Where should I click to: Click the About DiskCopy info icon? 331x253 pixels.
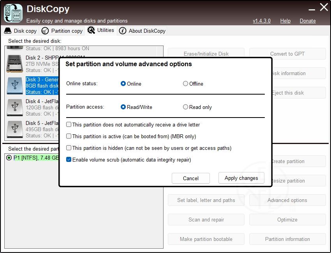[x=123, y=31]
